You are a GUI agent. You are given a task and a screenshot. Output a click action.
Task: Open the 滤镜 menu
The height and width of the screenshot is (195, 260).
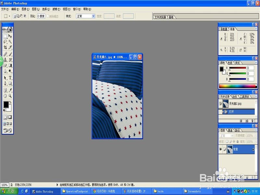56,9
